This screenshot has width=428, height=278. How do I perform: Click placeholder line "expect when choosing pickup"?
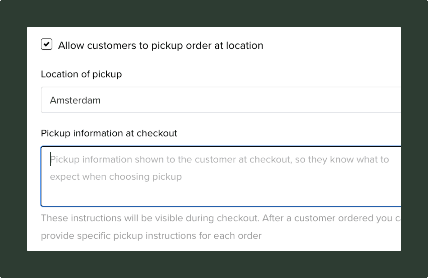[x=116, y=176]
